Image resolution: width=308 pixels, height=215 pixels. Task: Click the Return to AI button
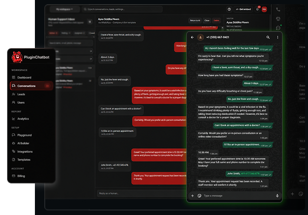(195, 20)
